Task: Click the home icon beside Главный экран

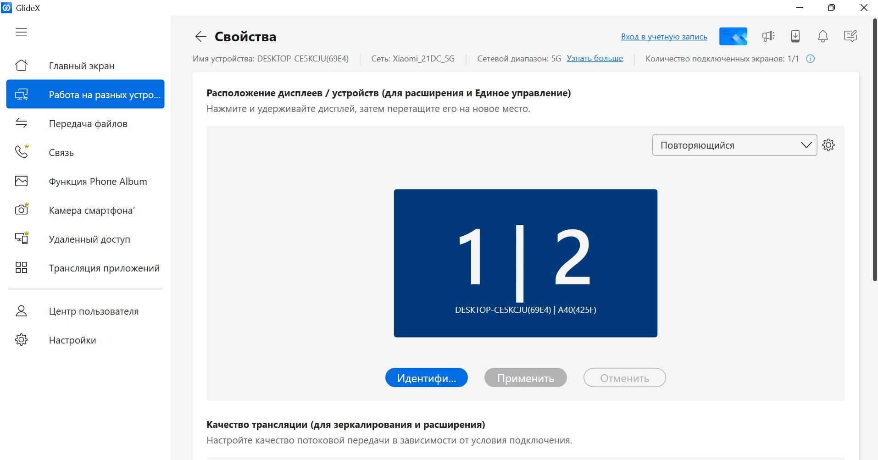Action: 22,66
